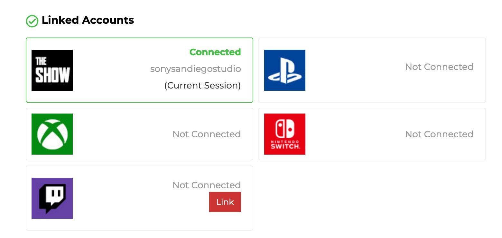Click Not Connected status next to Xbox
This screenshot has height=238, width=502.
[x=206, y=134]
